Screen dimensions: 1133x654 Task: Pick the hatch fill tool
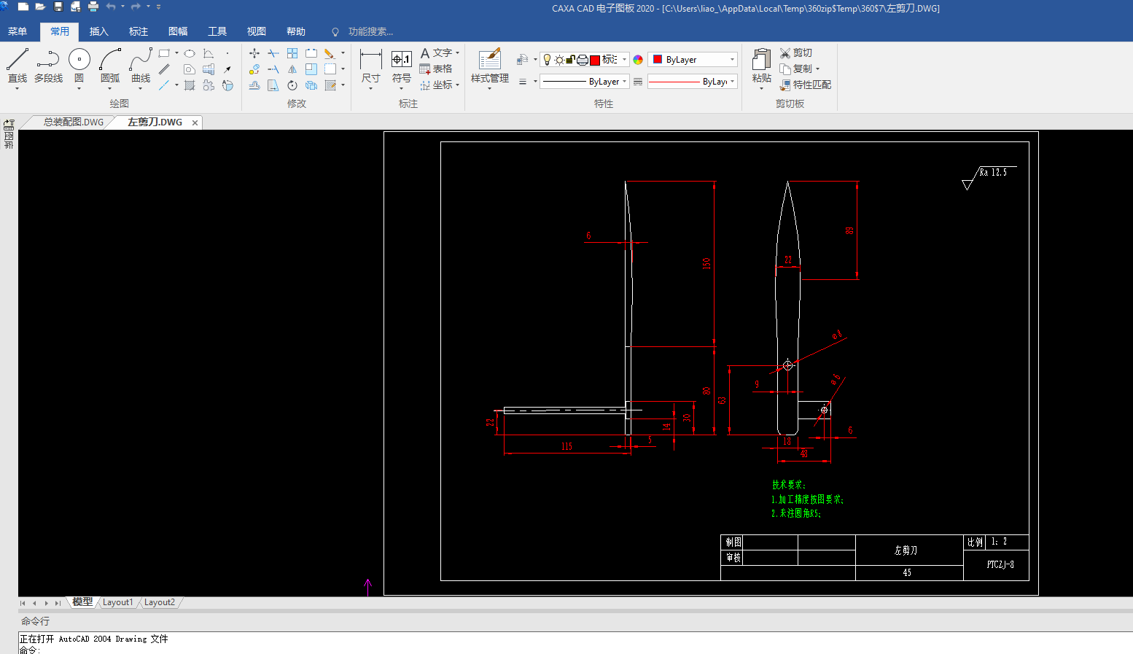point(189,85)
